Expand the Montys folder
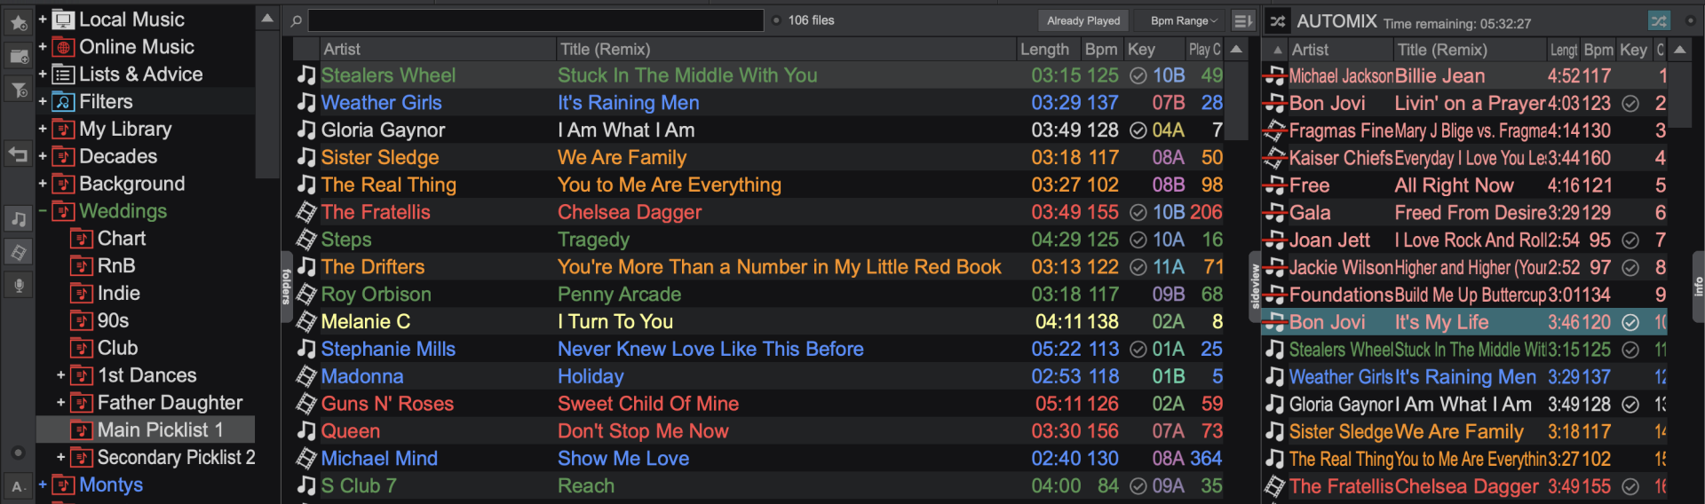The height and width of the screenshot is (504, 1705). tap(42, 485)
